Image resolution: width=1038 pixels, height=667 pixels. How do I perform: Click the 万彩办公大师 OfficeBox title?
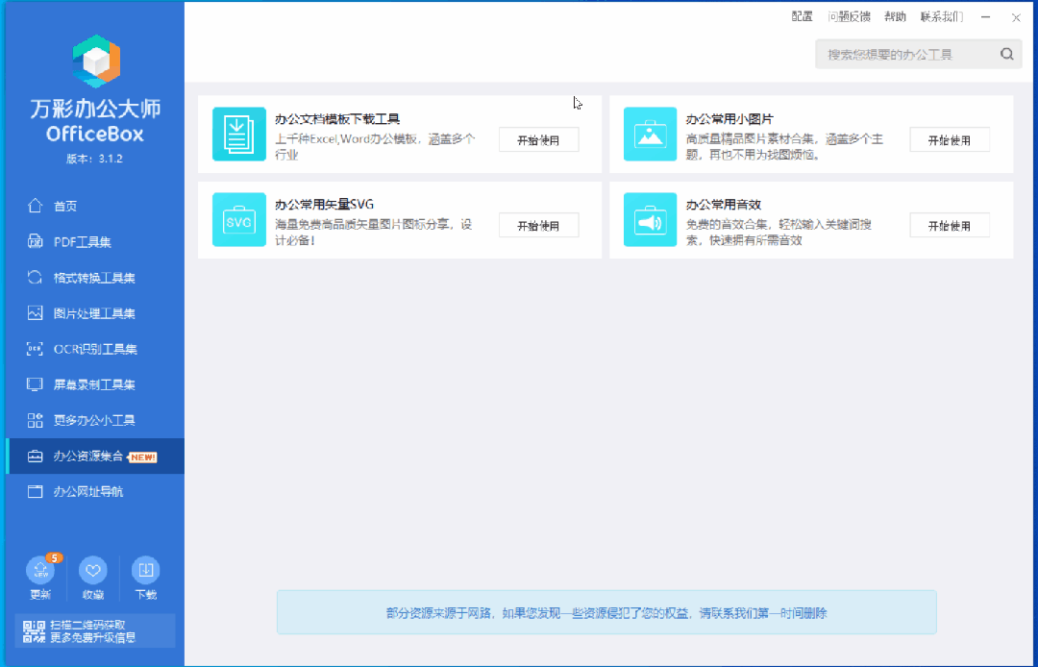coord(95,121)
